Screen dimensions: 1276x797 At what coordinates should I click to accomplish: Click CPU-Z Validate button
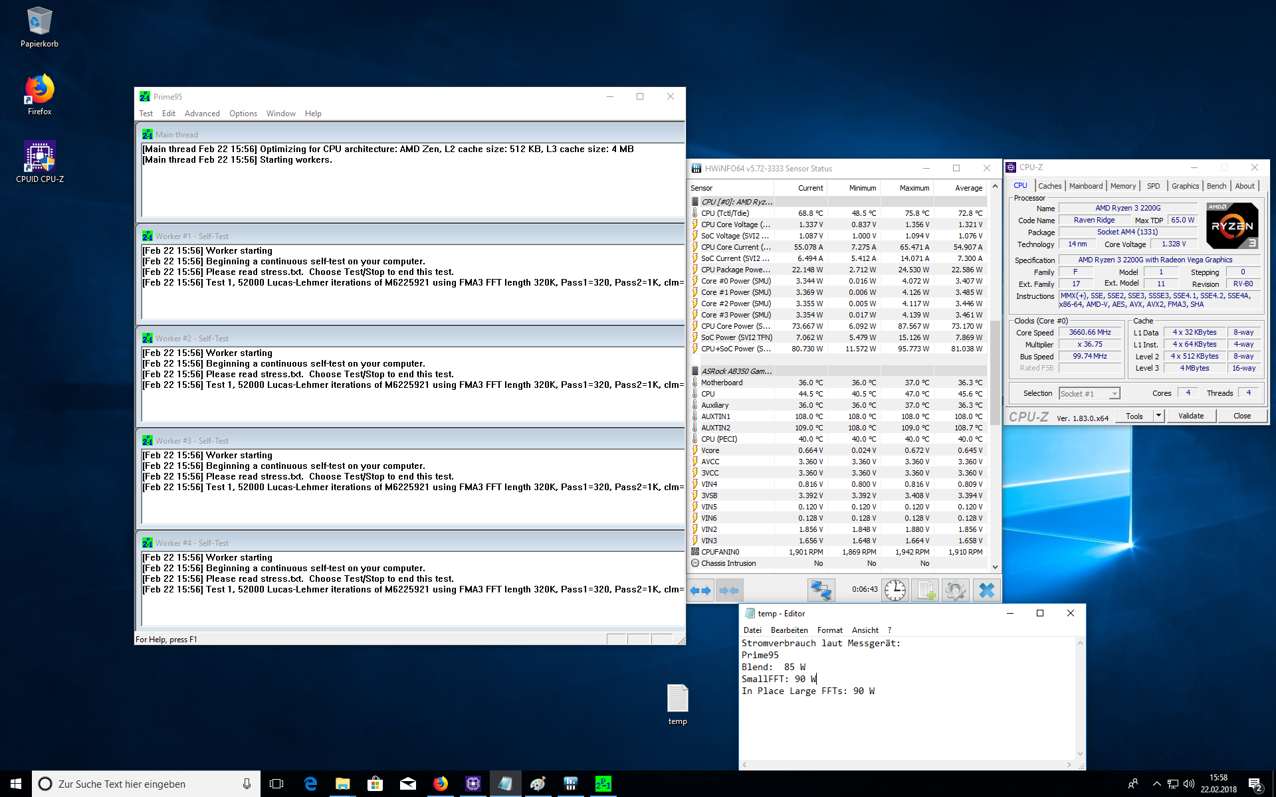(x=1190, y=416)
